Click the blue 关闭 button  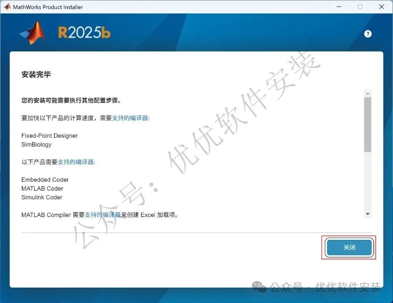tap(349, 247)
